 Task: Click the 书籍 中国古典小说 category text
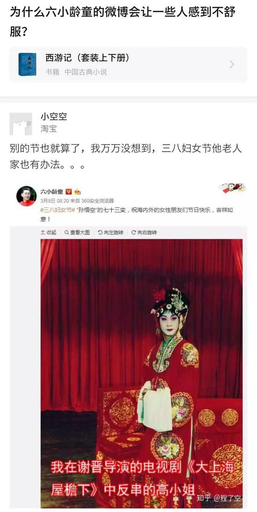coord(76,72)
